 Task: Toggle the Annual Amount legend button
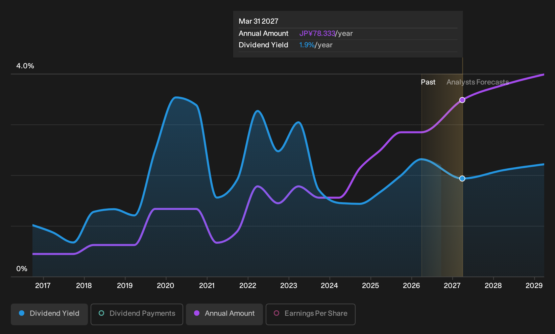coord(224,314)
